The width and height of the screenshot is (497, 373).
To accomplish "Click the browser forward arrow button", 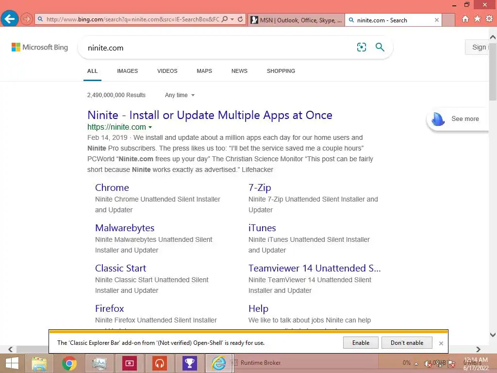I will pyautogui.click(x=27, y=19).
